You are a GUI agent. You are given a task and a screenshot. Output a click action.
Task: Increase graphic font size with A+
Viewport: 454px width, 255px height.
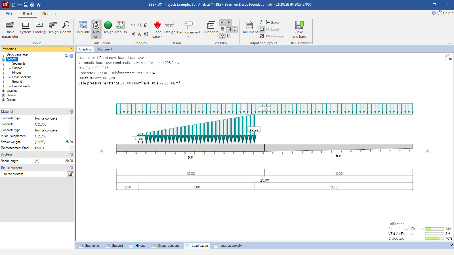coord(133,34)
